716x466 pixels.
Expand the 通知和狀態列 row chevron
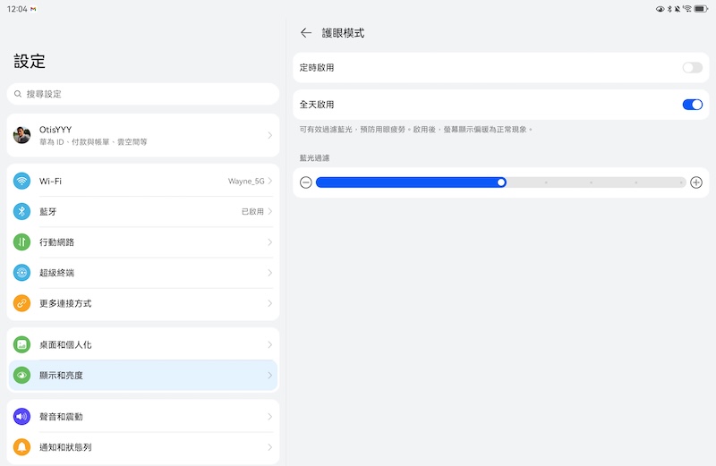(269, 447)
